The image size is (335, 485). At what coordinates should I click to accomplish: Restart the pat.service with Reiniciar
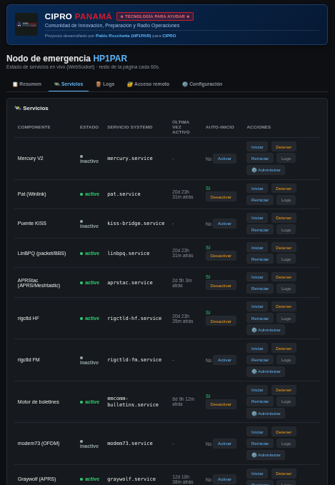(x=260, y=200)
